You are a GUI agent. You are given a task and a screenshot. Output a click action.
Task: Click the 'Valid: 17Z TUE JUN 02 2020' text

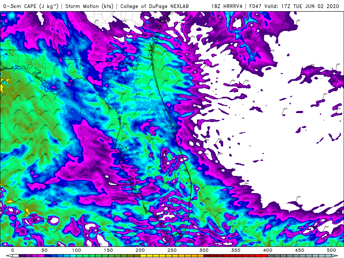tap(302, 6)
